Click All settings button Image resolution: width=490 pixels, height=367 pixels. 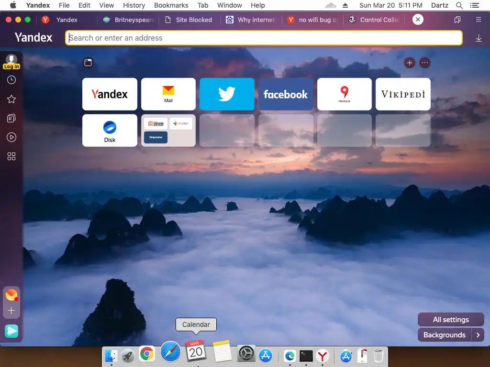pos(451,320)
